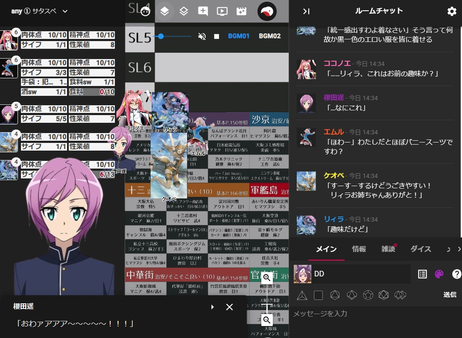Advance the 櫻田遥 dialog play arrow
Screen dimensions: 462x338
click(x=212, y=307)
